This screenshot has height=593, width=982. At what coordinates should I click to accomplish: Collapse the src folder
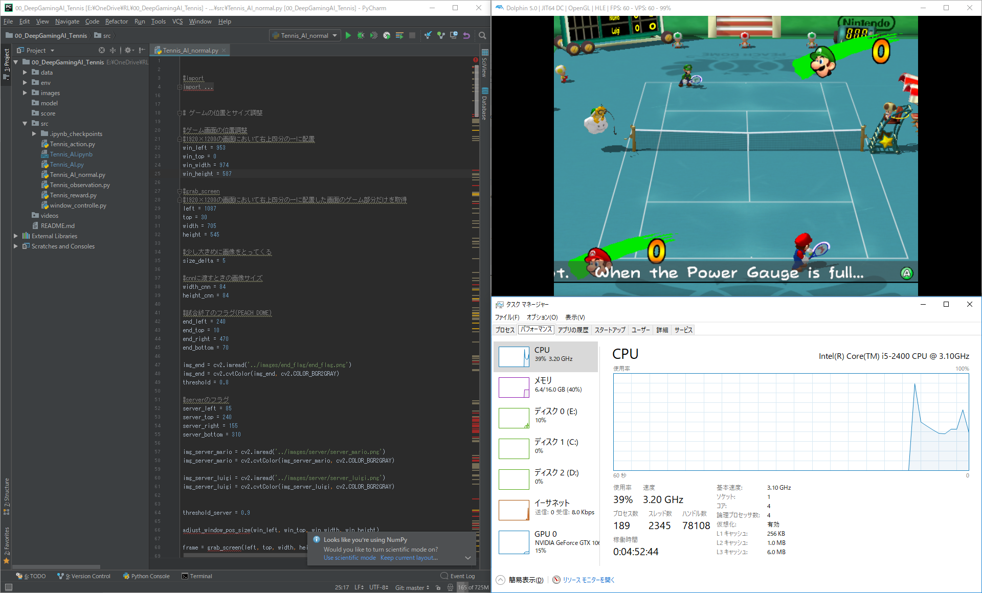click(x=25, y=124)
